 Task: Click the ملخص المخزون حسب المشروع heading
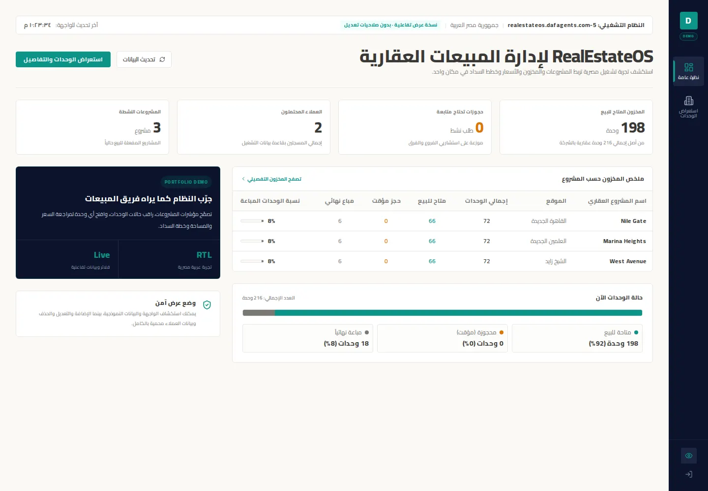pos(603,179)
